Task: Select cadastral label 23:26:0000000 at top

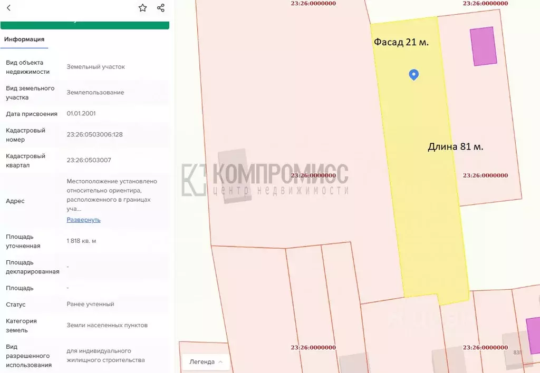Action: (x=313, y=3)
